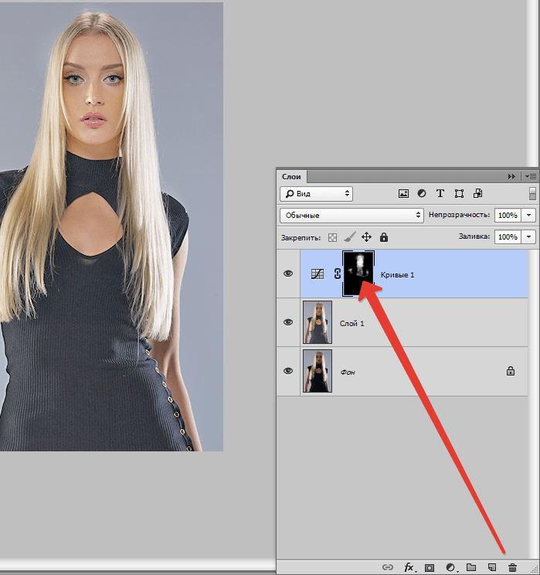Hide the Слой 1 layer

pyautogui.click(x=288, y=322)
